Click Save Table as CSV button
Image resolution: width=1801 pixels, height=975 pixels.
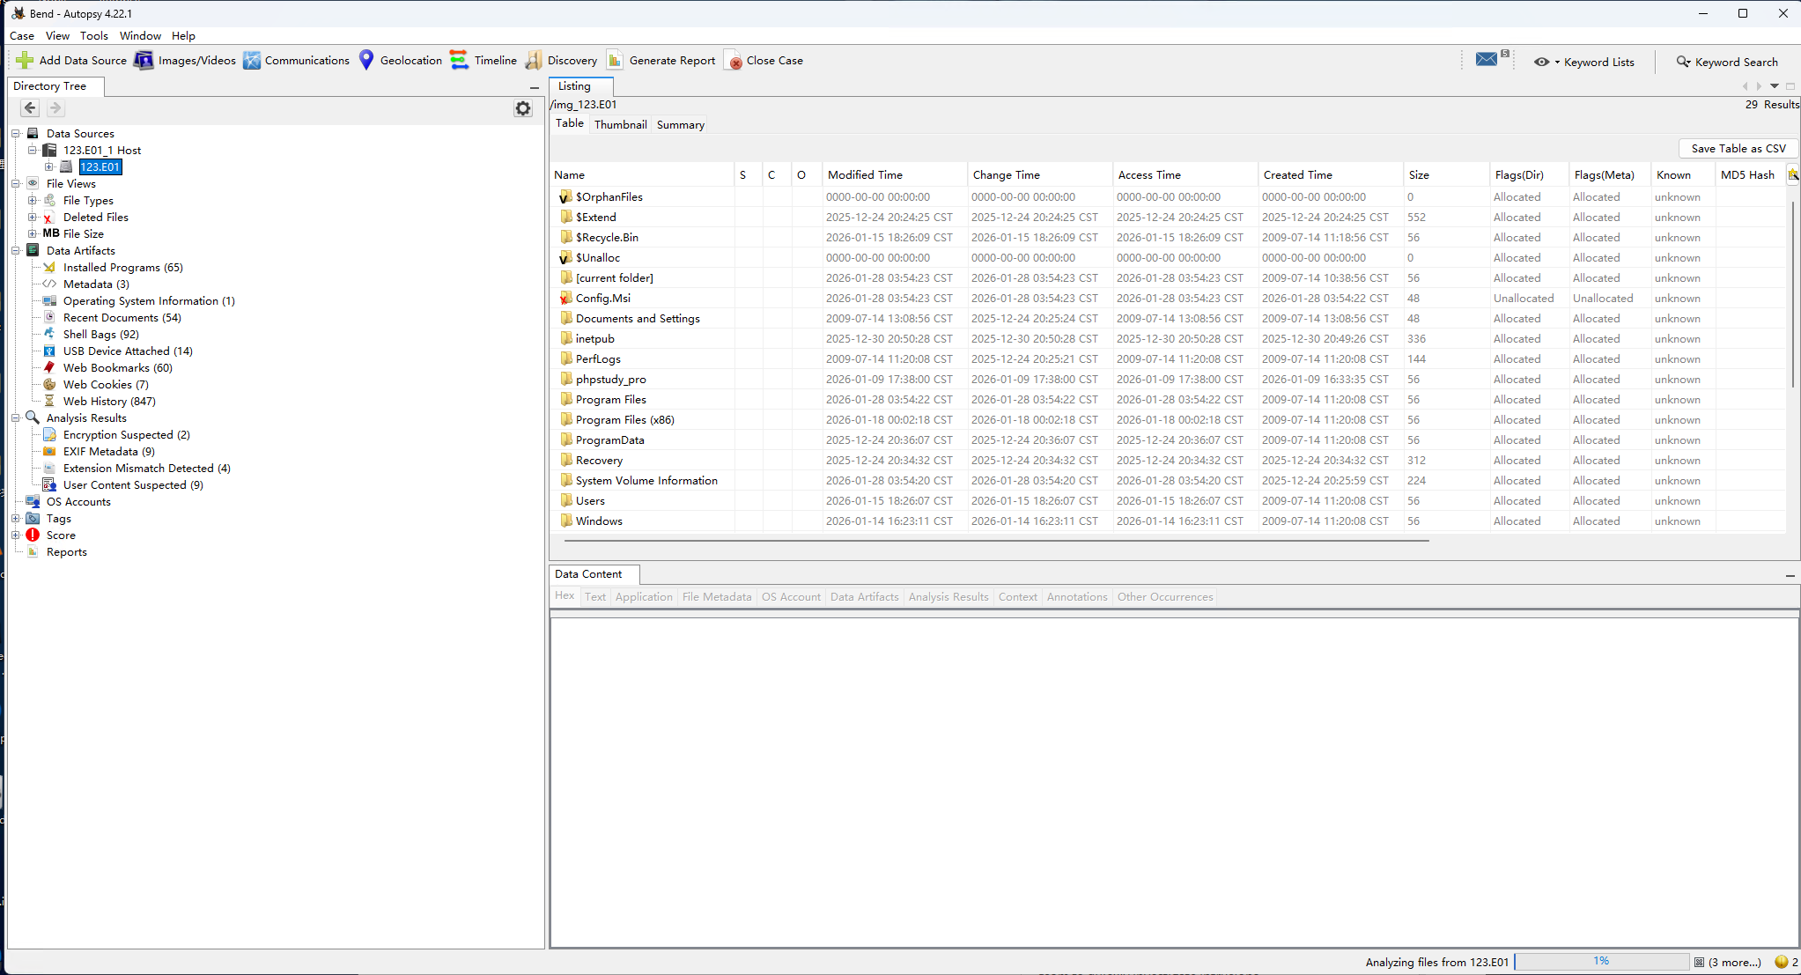tap(1738, 149)
